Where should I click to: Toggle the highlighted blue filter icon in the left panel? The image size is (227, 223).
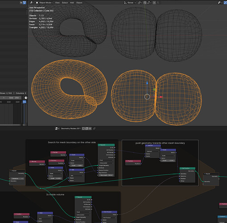point(24,3)
